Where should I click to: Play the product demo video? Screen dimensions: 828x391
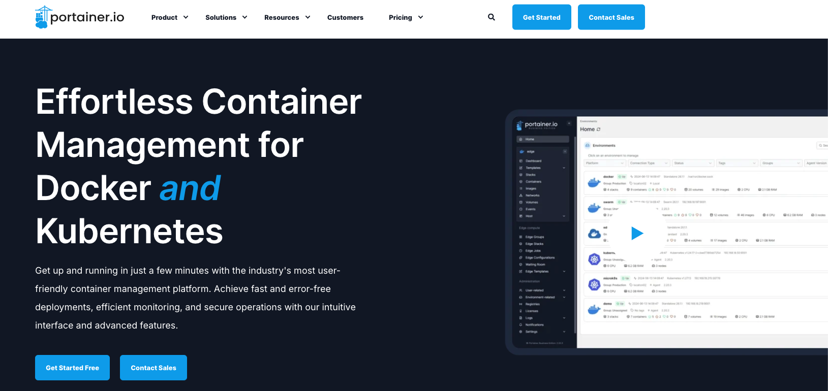pos(637,233)
